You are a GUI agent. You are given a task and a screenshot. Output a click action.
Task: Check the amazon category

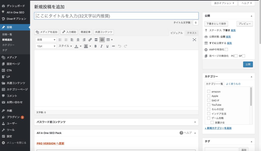coord(209,92)
